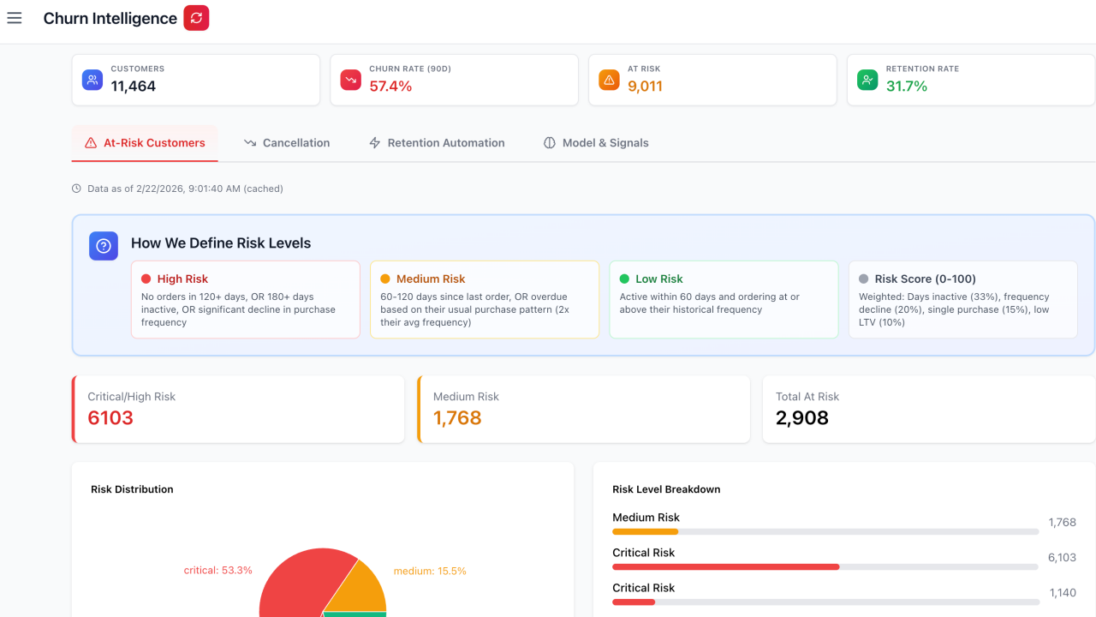
Task: Click the Medium Risk orange progress bar
Action: point(644,531)
